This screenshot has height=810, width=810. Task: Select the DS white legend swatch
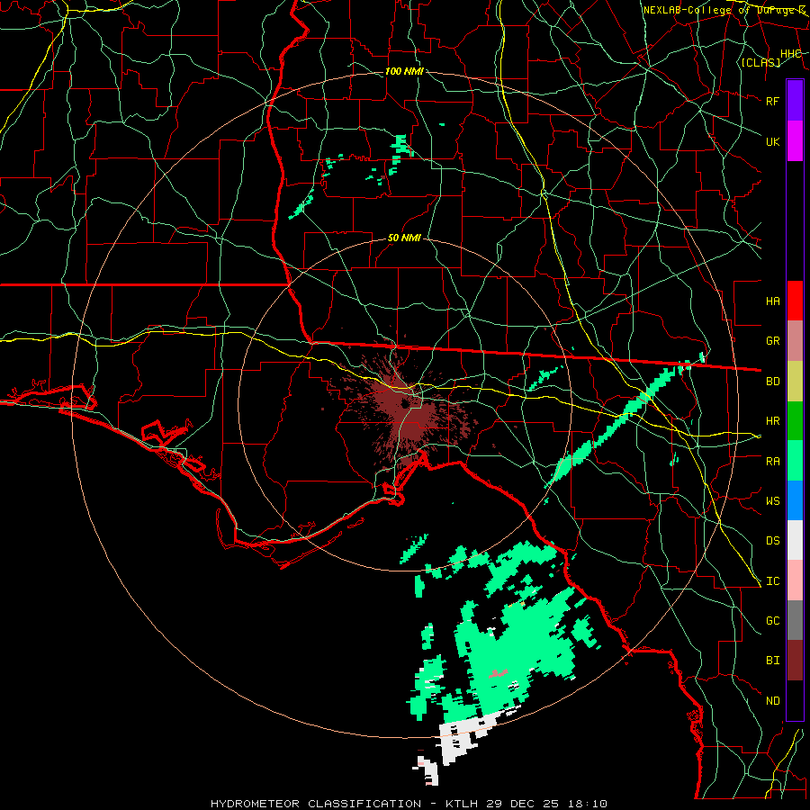(x=795, y=540)
